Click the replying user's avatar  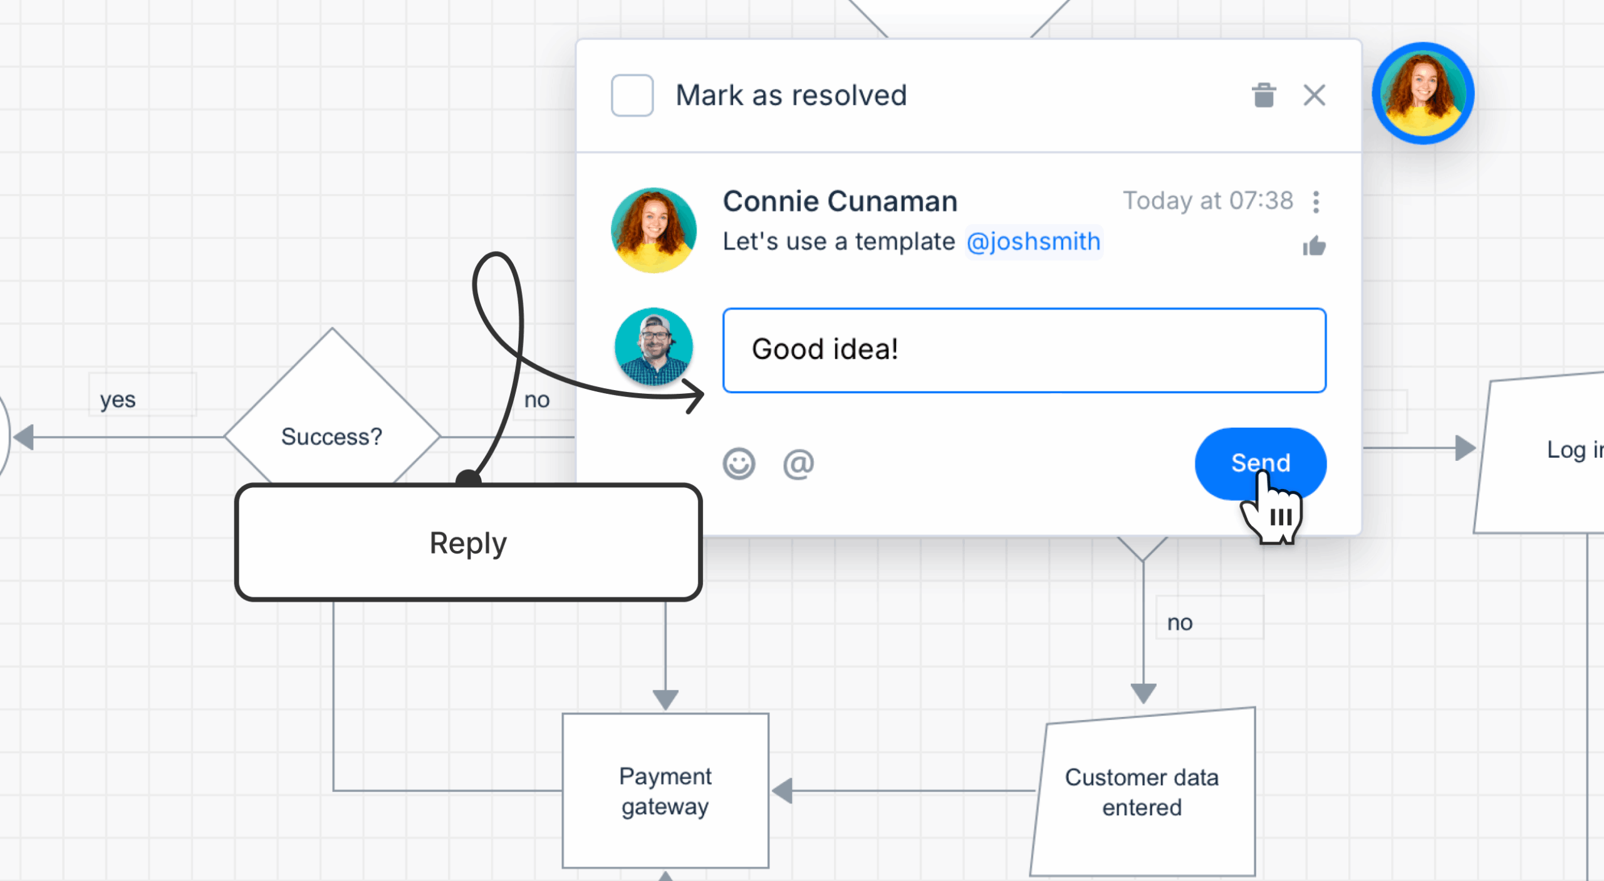pyautogui.click(x=654, y=346)
